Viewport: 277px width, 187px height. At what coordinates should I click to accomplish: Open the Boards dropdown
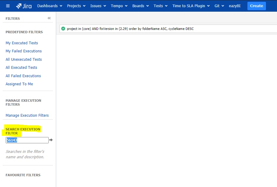[x=140, y=6]
